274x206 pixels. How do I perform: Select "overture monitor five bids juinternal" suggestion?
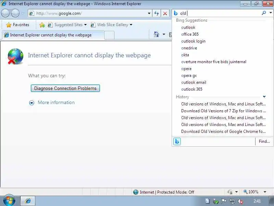pyautogui.click(x=214, y=62)
